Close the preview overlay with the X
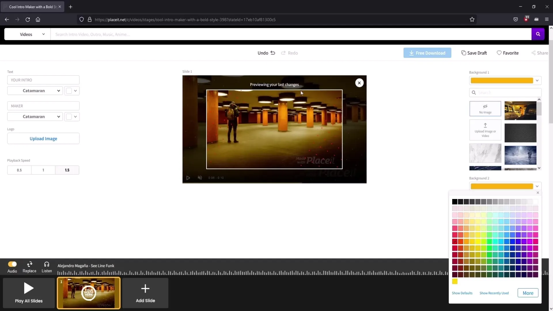This screenshot has height=311, width=553. (x=359, y=83)
